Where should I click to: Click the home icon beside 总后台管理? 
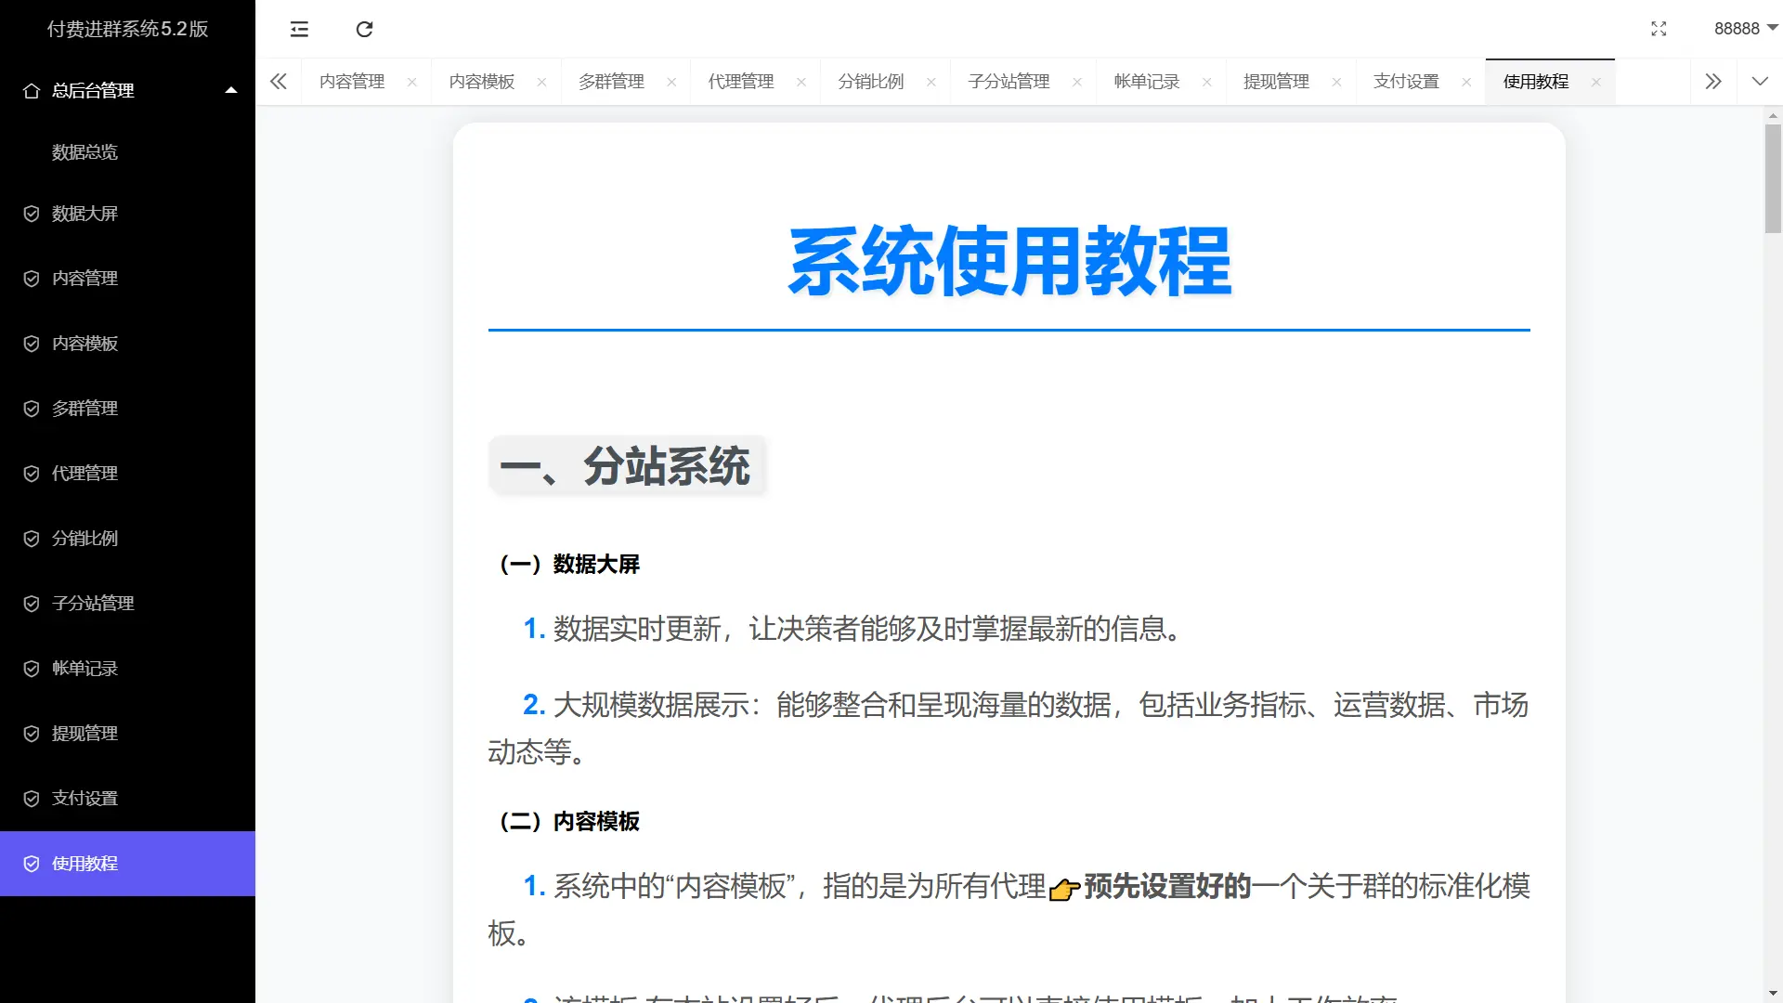coord(31,90)
